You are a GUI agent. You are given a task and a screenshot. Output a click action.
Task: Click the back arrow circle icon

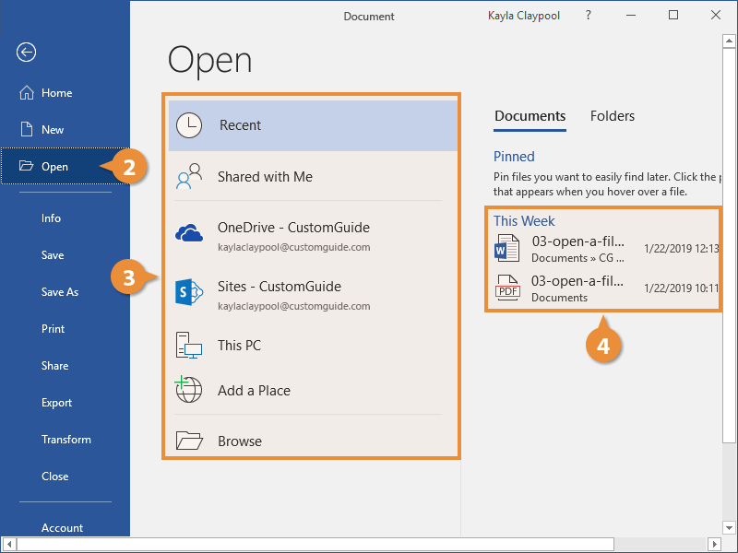[x=26, y=52]
